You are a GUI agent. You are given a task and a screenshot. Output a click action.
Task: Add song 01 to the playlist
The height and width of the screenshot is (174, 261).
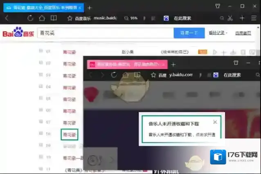click(x=223, y=53)
